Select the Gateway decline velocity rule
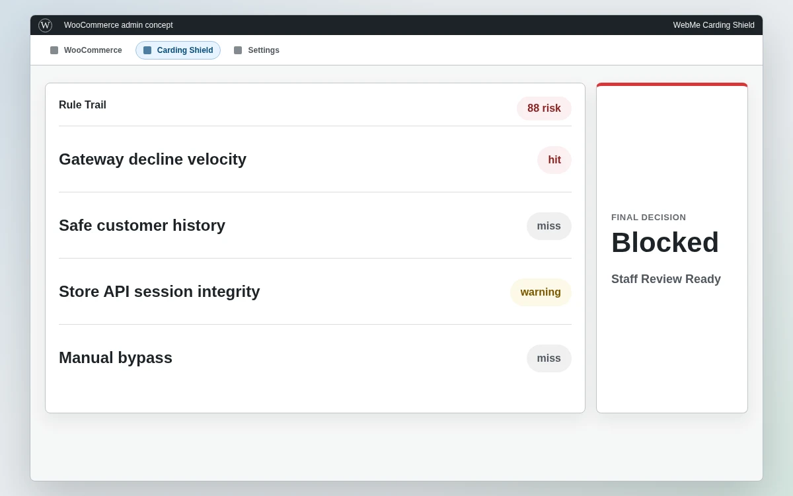 (x=315, y=159)
